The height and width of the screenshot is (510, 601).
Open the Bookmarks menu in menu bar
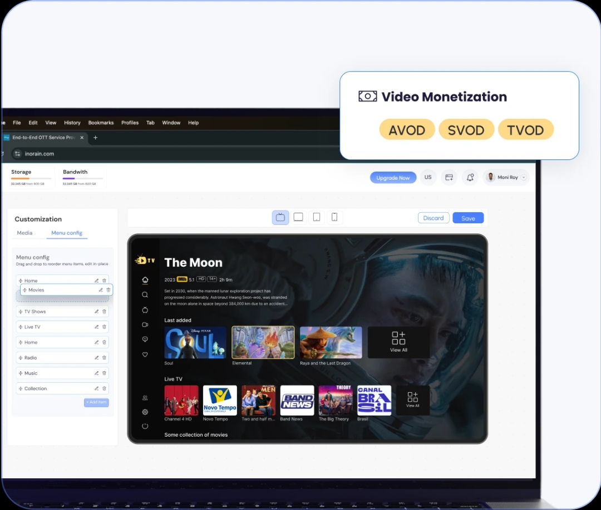point(101,123)
